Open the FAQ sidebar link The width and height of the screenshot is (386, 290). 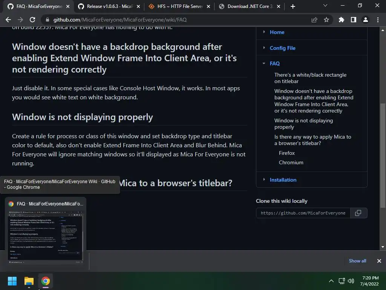[275, 63]
